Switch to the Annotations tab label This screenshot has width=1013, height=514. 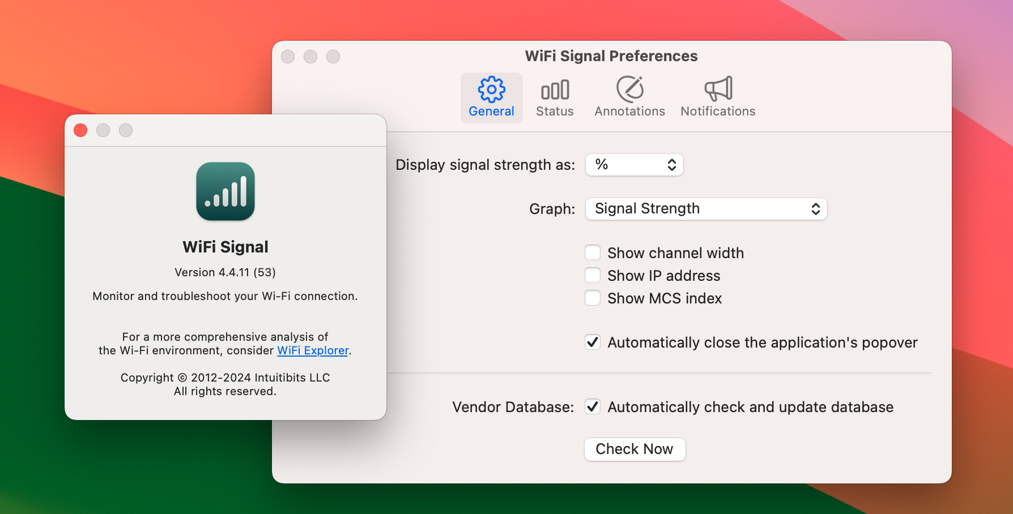(630, 112)
